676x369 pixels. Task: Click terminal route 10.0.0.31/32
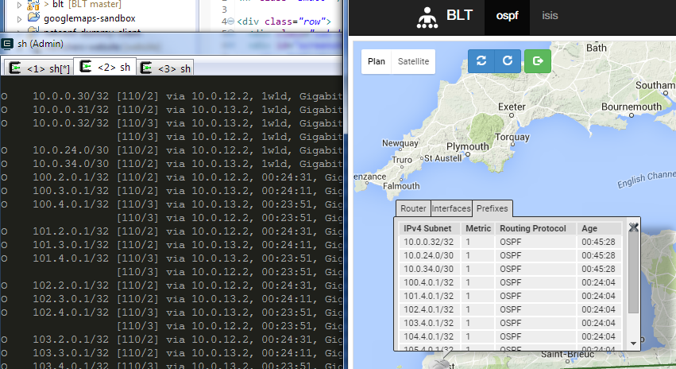click(x=71, y=110)
